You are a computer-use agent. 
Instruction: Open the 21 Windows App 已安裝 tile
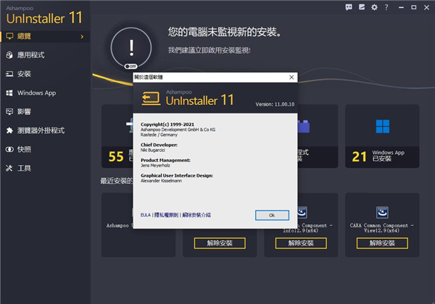click(x=382, y=136)
